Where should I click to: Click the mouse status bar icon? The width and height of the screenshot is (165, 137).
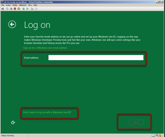point(157,135)
